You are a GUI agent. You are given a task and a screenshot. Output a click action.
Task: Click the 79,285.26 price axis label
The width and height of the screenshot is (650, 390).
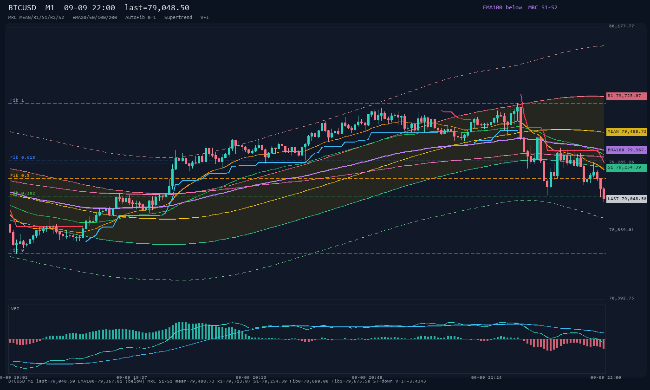click(x=621, y=162)
